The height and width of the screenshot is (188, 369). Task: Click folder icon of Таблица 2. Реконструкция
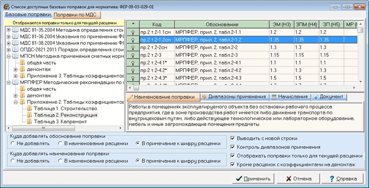click(29, 115)
